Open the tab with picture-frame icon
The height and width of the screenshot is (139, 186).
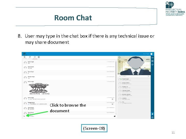(x=39, y=57)
